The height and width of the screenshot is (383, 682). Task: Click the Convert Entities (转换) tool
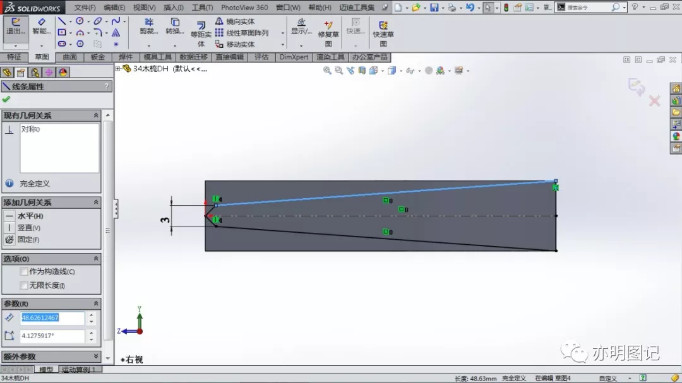[175, 26]
